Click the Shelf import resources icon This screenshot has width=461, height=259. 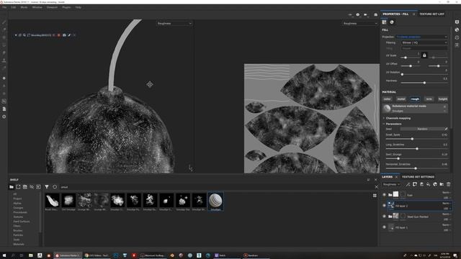38,187
